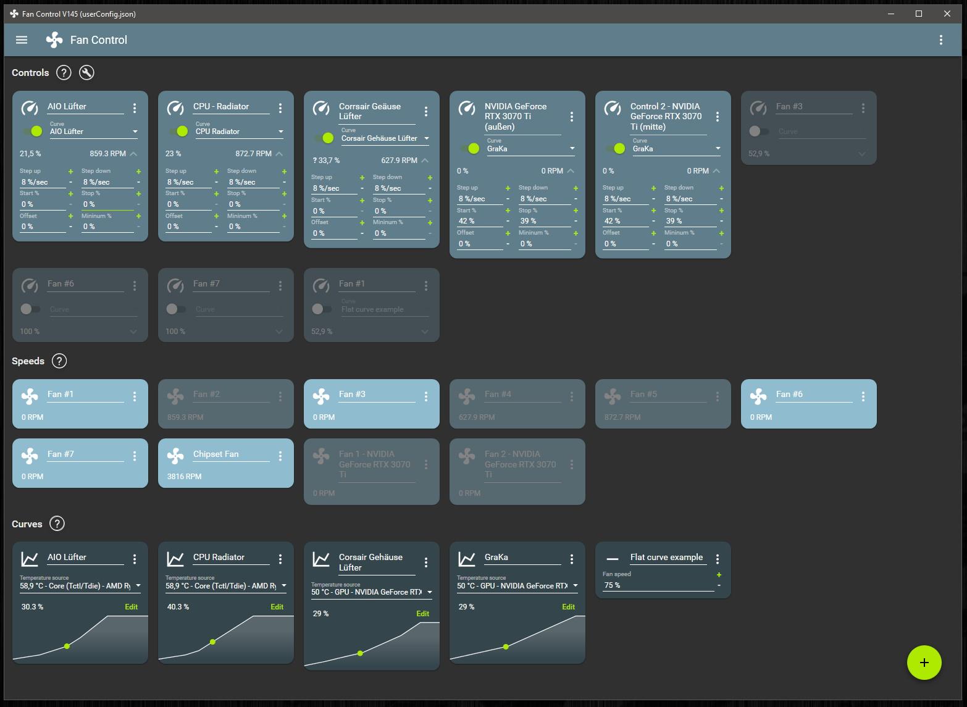Disable the CPU - Radiator control toggle

[x=178, y=131]
